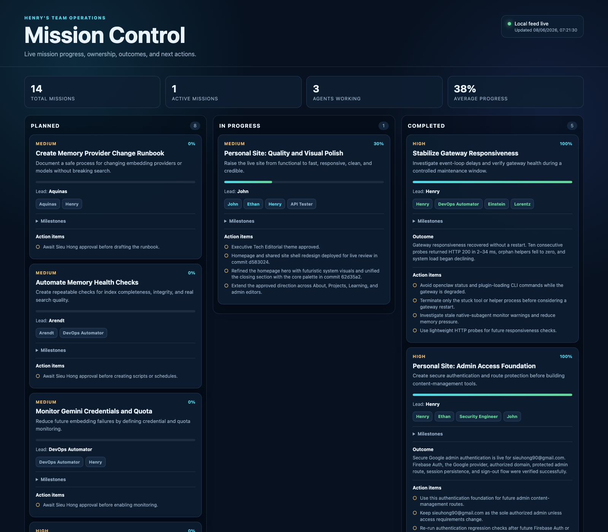Expand Milestones in Automate Memory Health Checks card

51,350
